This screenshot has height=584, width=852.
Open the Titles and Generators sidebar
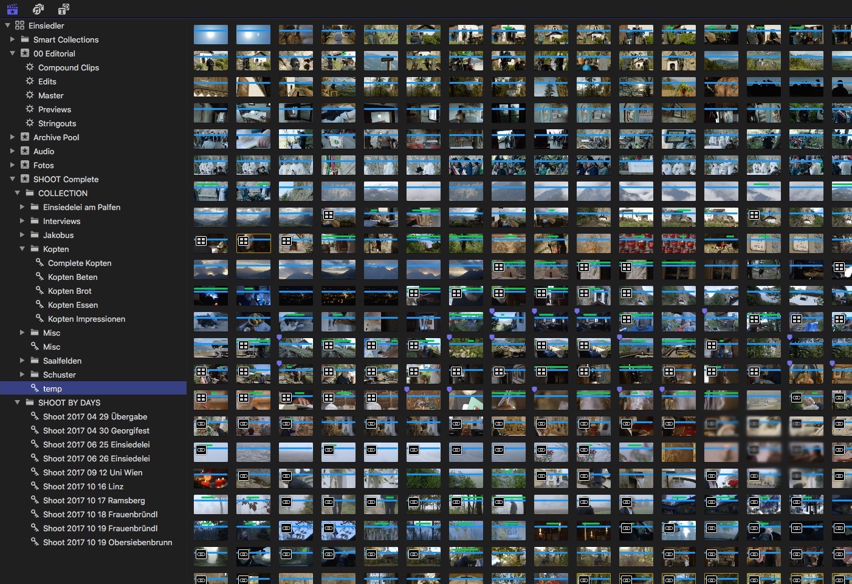click(64, 9)
